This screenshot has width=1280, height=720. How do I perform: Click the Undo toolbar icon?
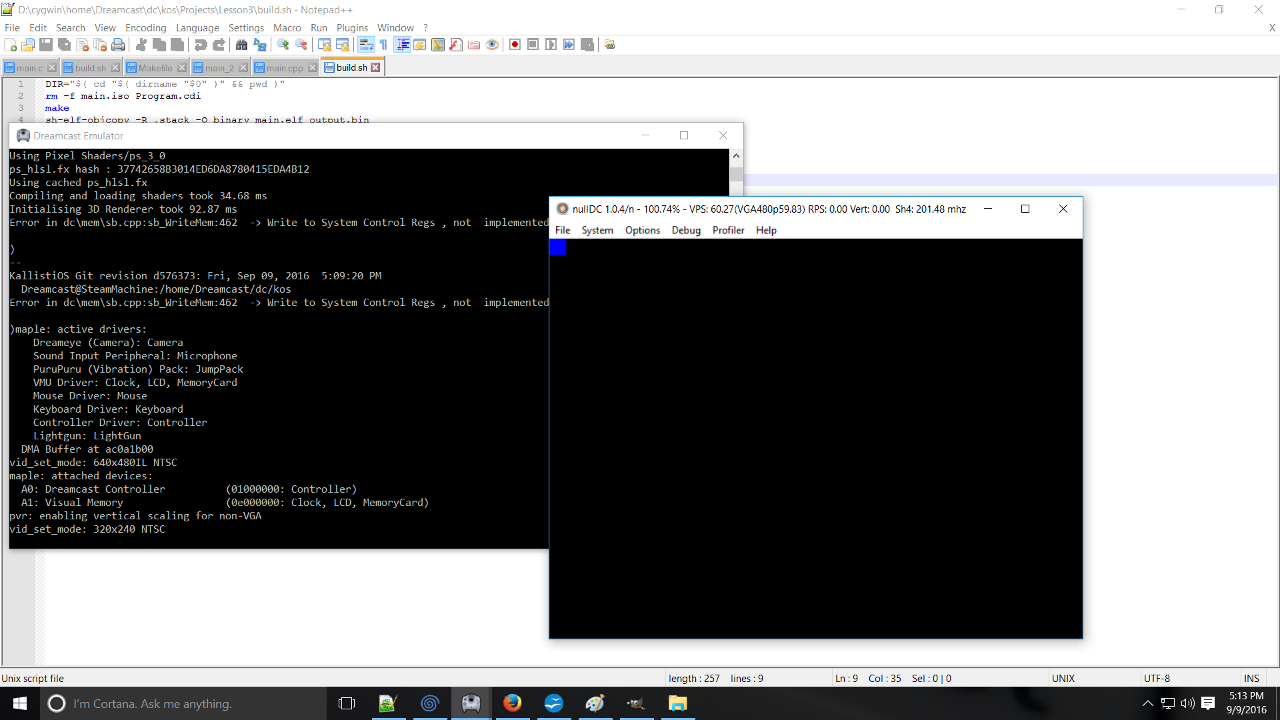click(201, 45)
